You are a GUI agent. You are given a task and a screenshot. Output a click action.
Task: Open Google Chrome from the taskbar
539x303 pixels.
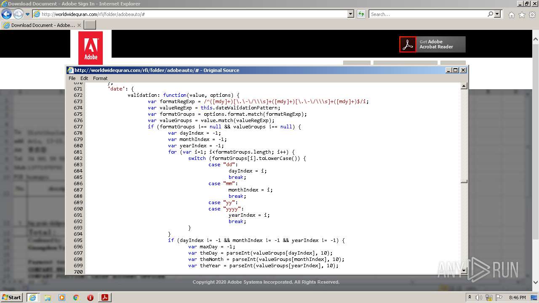click(76, 298)
